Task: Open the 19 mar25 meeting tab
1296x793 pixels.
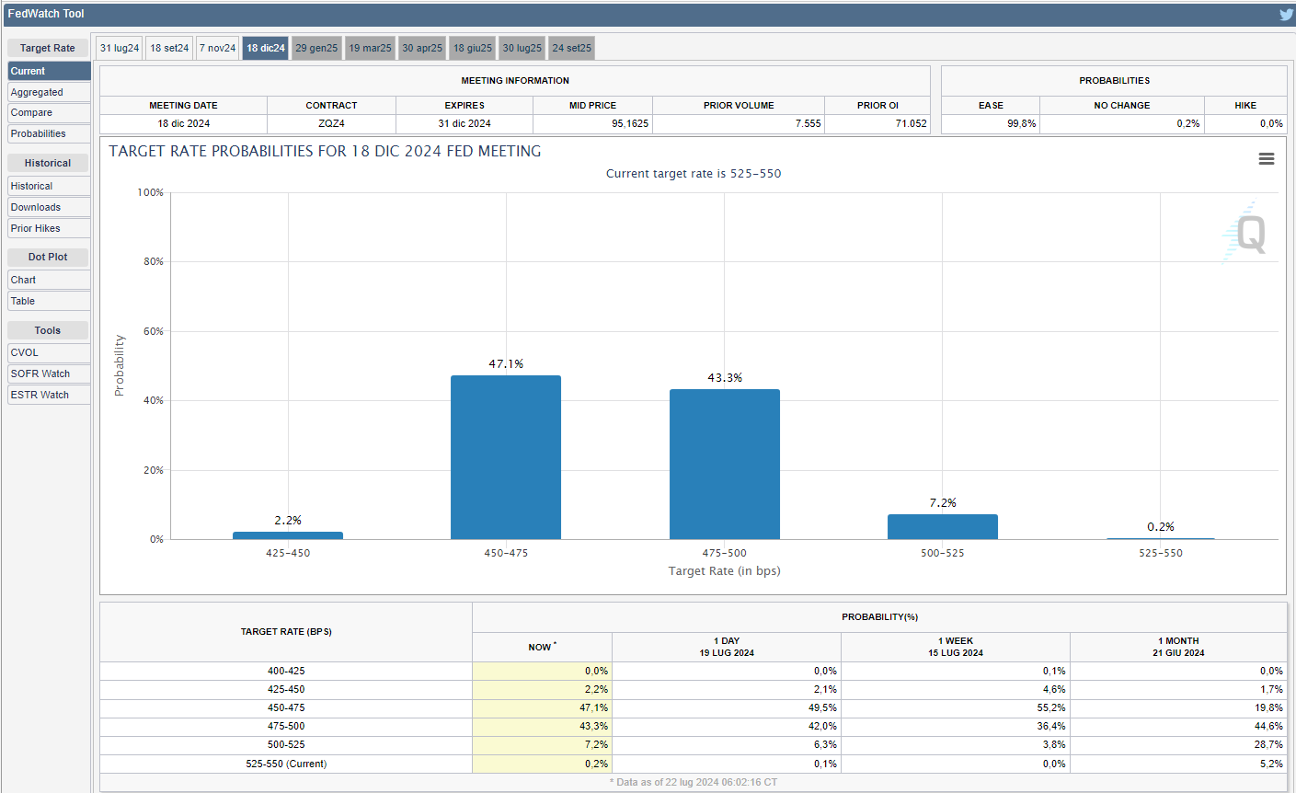Action: pyautogui.click(x=370, y=48)
